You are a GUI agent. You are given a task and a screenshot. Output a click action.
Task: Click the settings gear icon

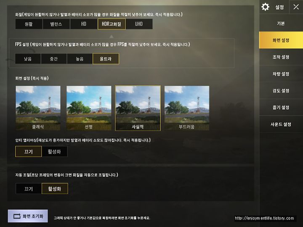(265, 7)
